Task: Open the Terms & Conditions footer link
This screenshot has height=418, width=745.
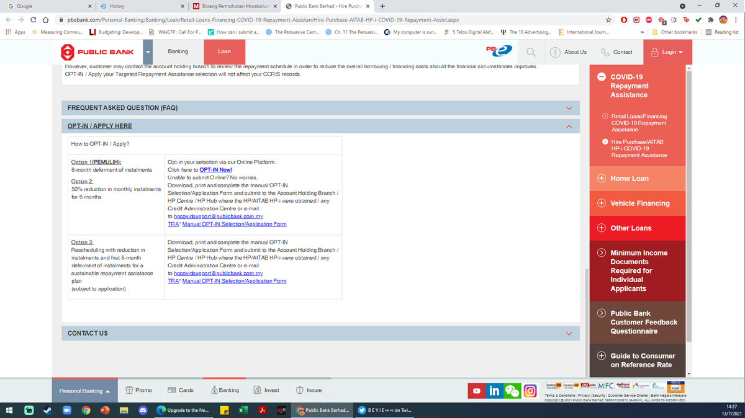Action: [x=560, y=395]
